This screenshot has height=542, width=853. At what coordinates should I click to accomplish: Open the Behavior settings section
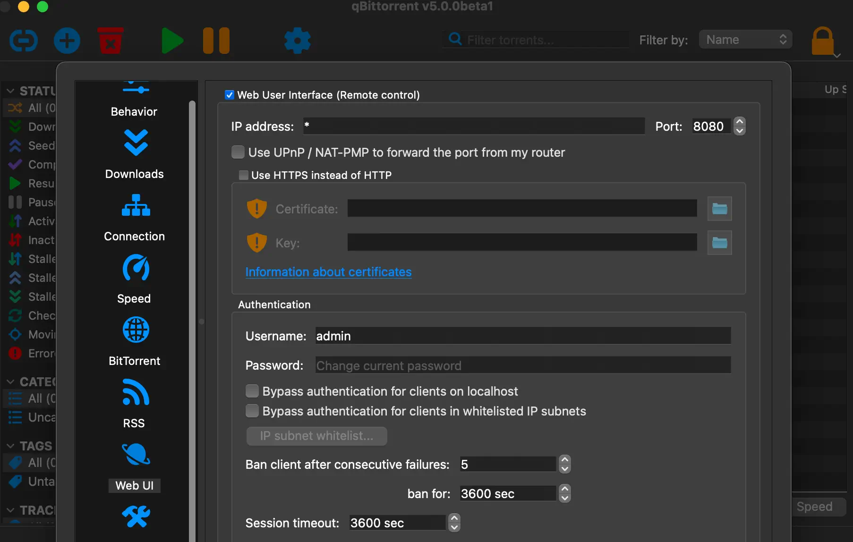pos(134,99)
